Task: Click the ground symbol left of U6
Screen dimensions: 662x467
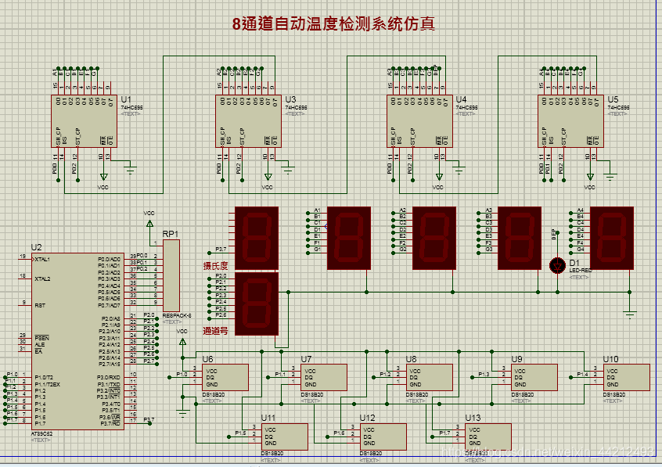Action: [183, 415]
